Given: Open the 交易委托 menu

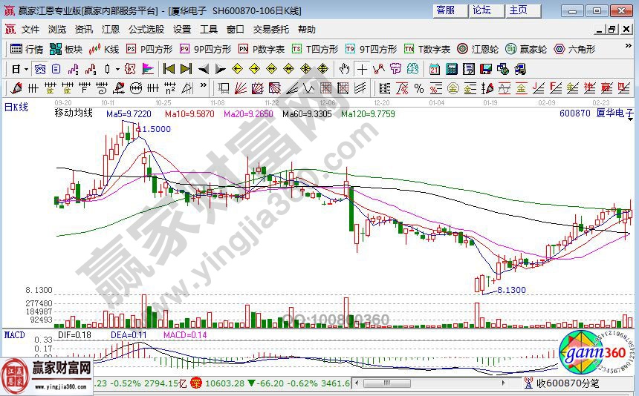Looking at the screenshot, I should point(270,30).
